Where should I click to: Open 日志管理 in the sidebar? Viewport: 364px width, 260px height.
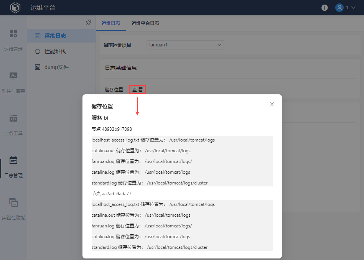point(13,167)
